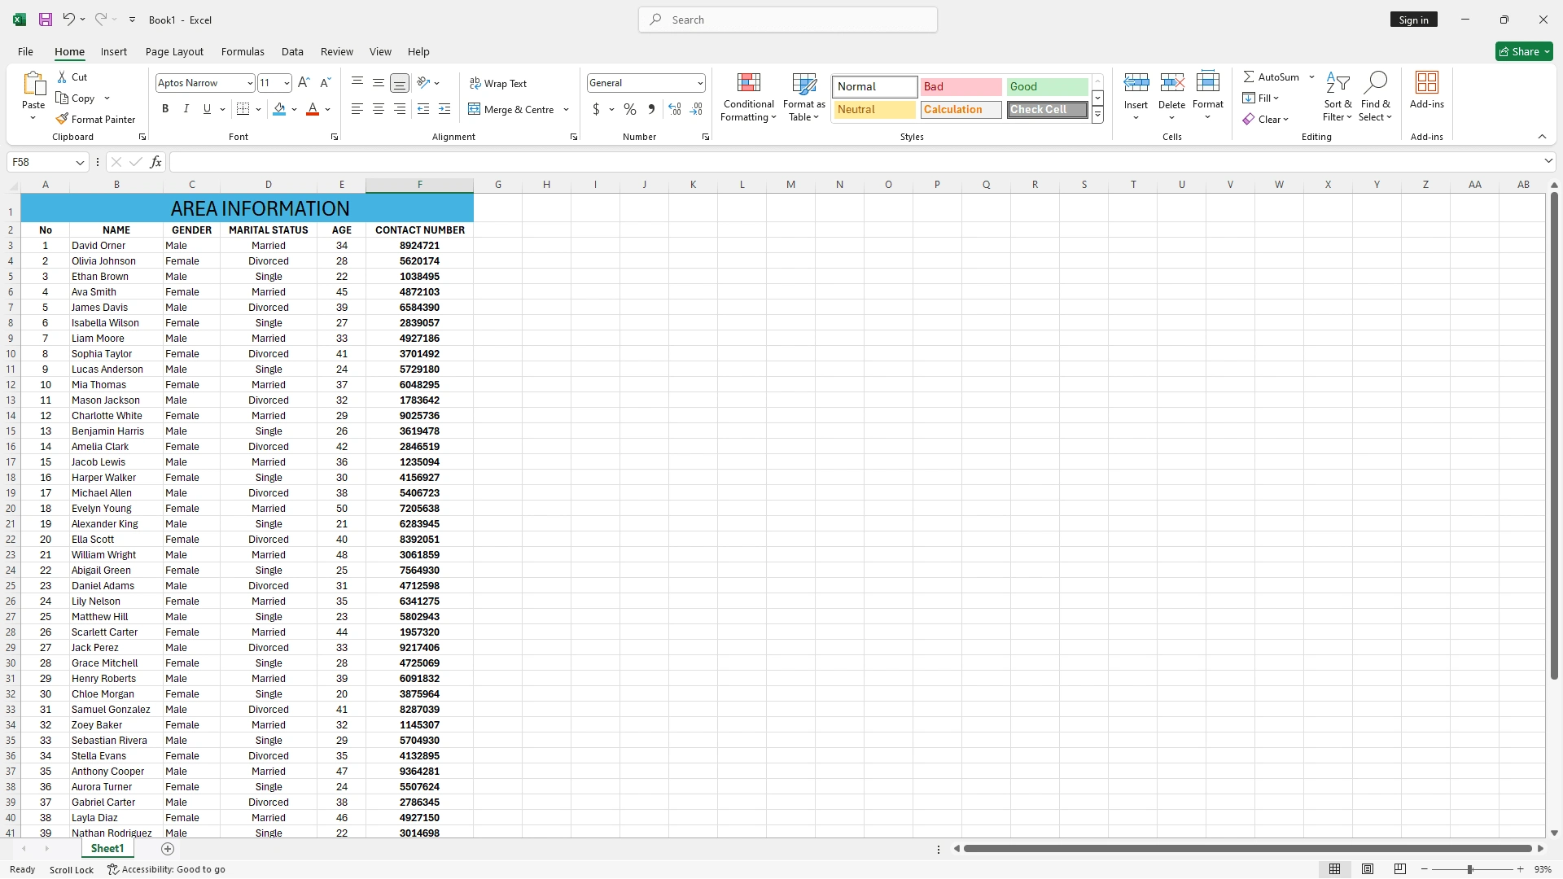
Task: Open the font name dropdown
Action: (x=250, y=83)
